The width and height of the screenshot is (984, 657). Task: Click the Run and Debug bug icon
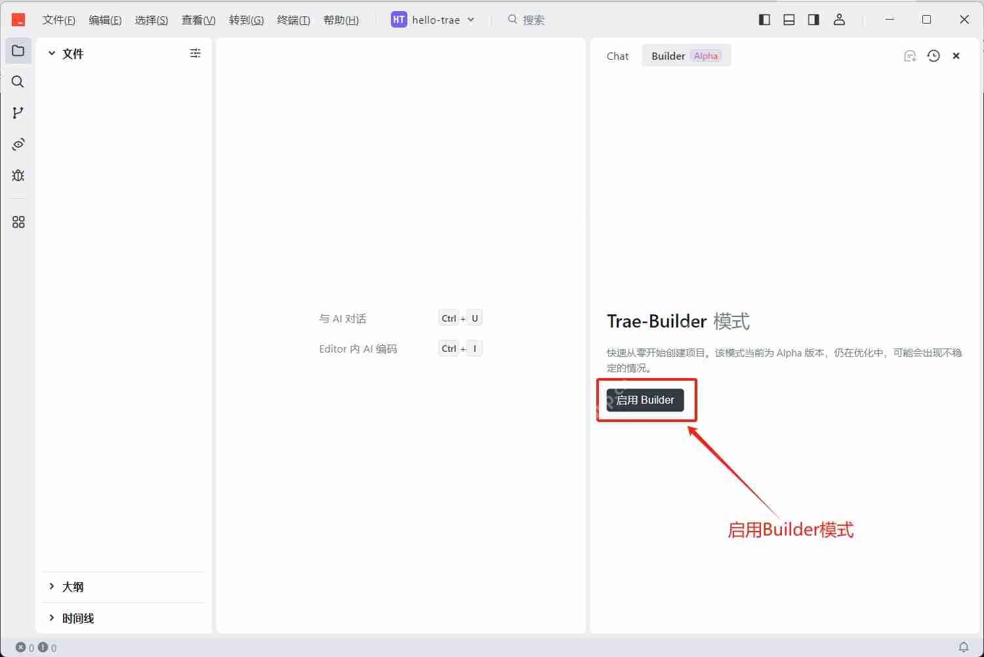click(18, 175)
